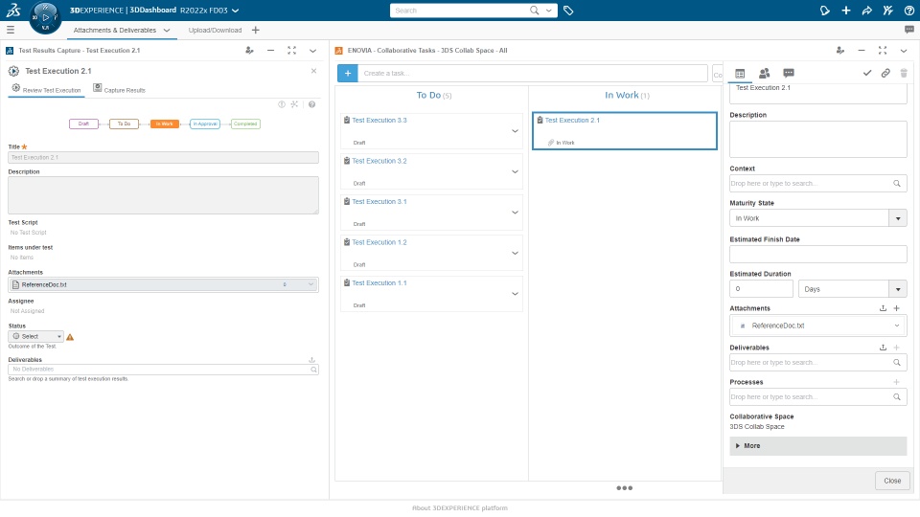This screenshot has width=920, height=517.
Task: Open the Upload/Download dashboard tab
Action: (x=215, y=30)
